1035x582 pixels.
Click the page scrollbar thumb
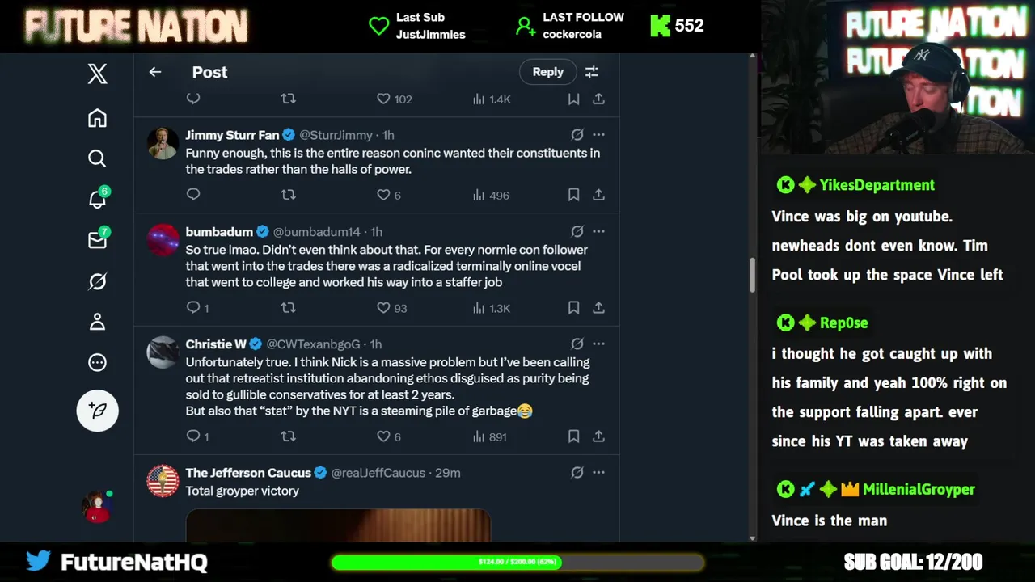753,275
